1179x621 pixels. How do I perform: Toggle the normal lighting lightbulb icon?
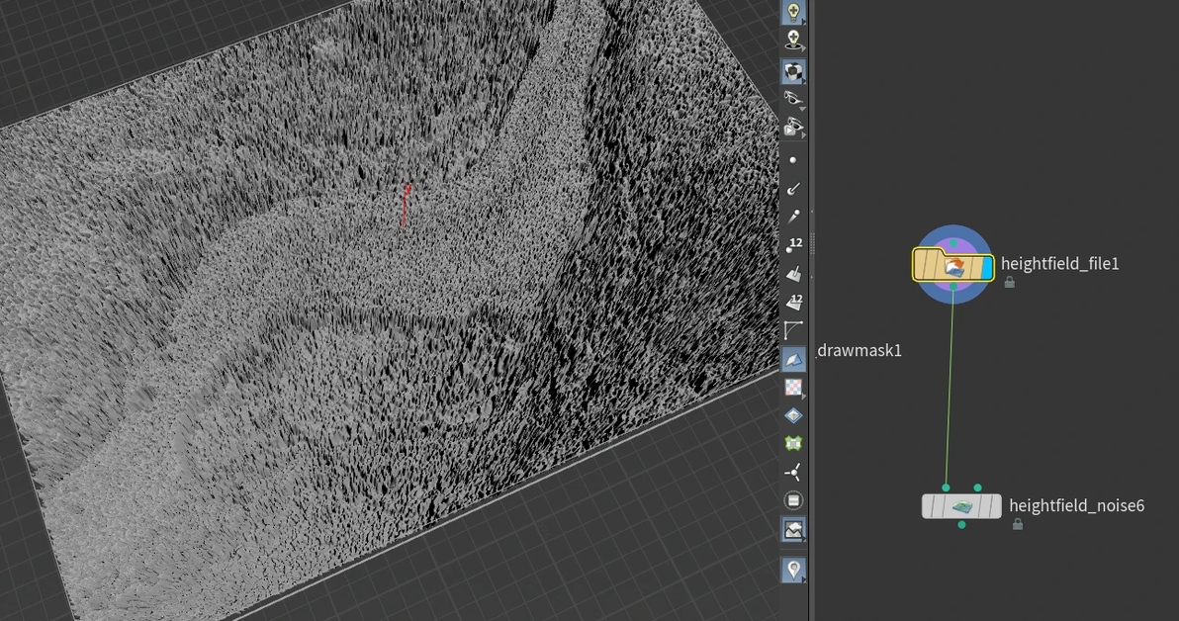tap(792, 12)
